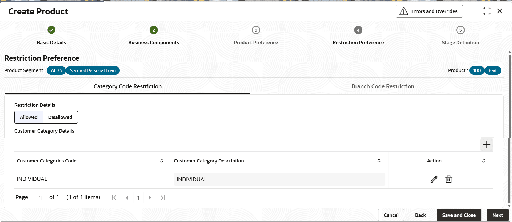
Task: Click the Save and Close button
Action: [459, 215]
